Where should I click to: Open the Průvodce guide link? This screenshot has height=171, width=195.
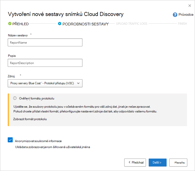(186, 14)
